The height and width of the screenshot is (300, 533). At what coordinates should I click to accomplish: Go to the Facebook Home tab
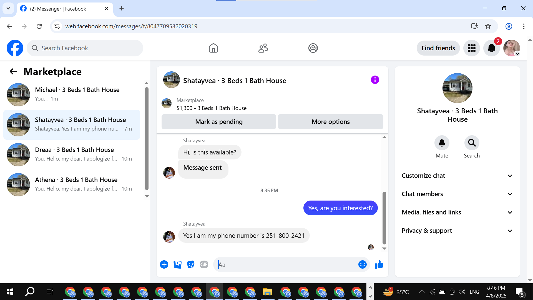[x=213, y=48]
